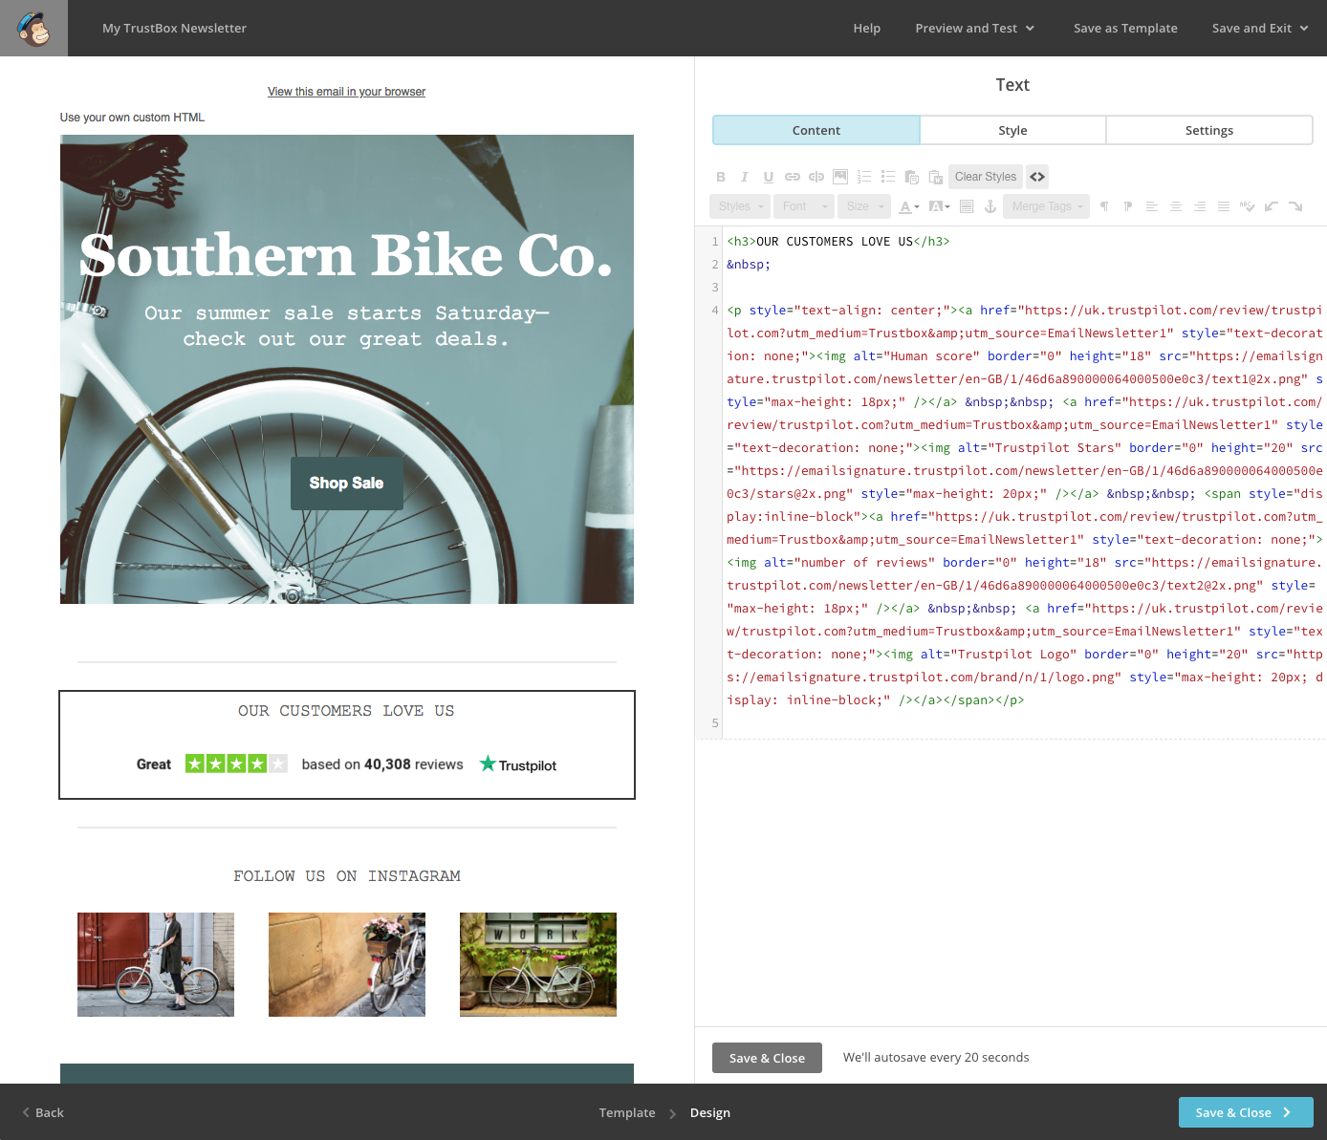Click first Instagram bike thumbnail
Viewport: 1327px width, 1140px height.
point(156,964)
